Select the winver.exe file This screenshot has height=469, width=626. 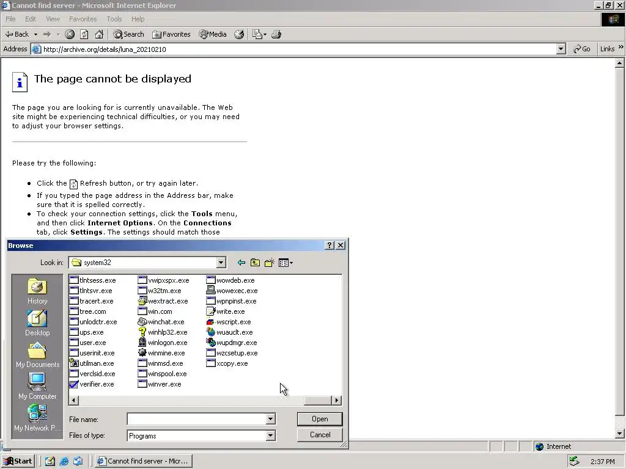click(x=160, y=384)
